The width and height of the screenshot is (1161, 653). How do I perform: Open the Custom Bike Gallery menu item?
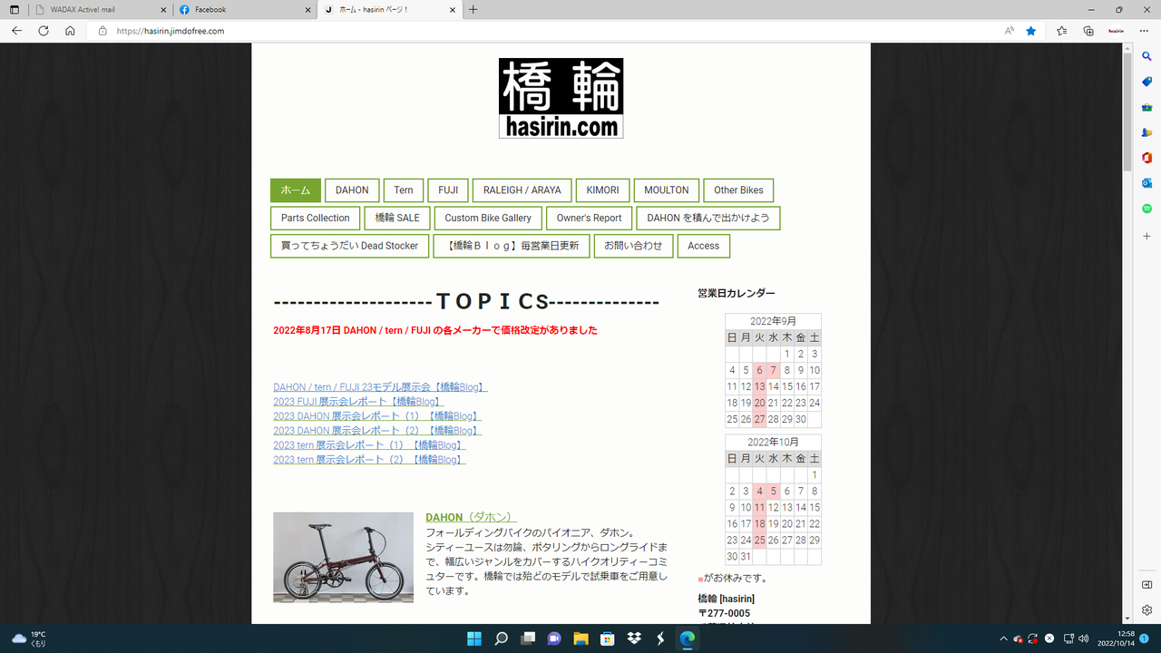tap(488, 218)
